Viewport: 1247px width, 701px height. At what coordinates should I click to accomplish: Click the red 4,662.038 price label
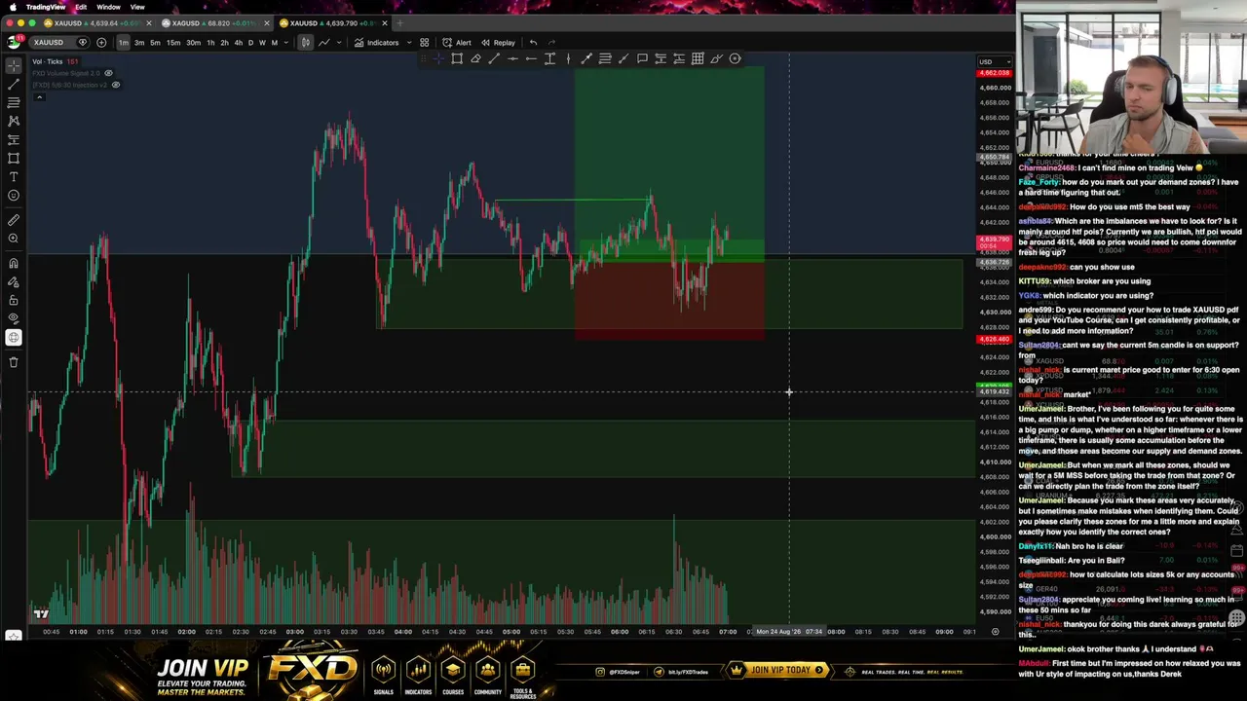tap(995, 73)
